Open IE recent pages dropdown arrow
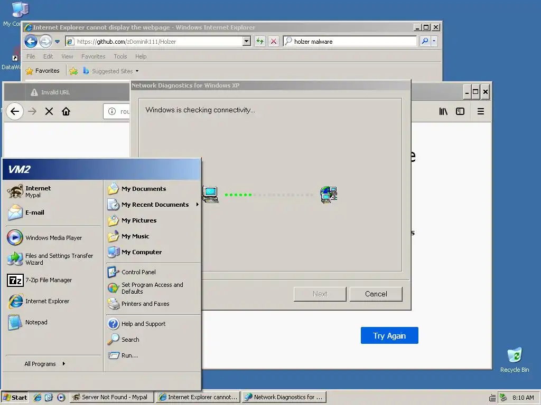 tap(57, 42)
